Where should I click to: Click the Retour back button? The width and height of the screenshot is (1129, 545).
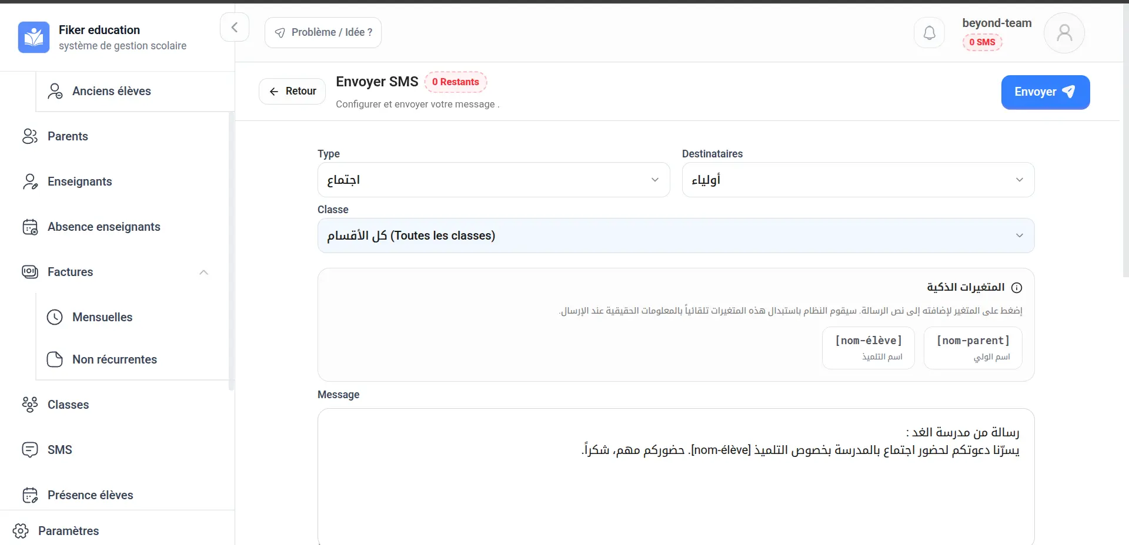pos(292,91)
